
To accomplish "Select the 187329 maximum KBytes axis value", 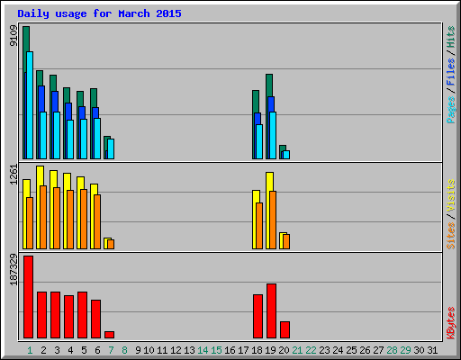I will (x=14, y=270).
